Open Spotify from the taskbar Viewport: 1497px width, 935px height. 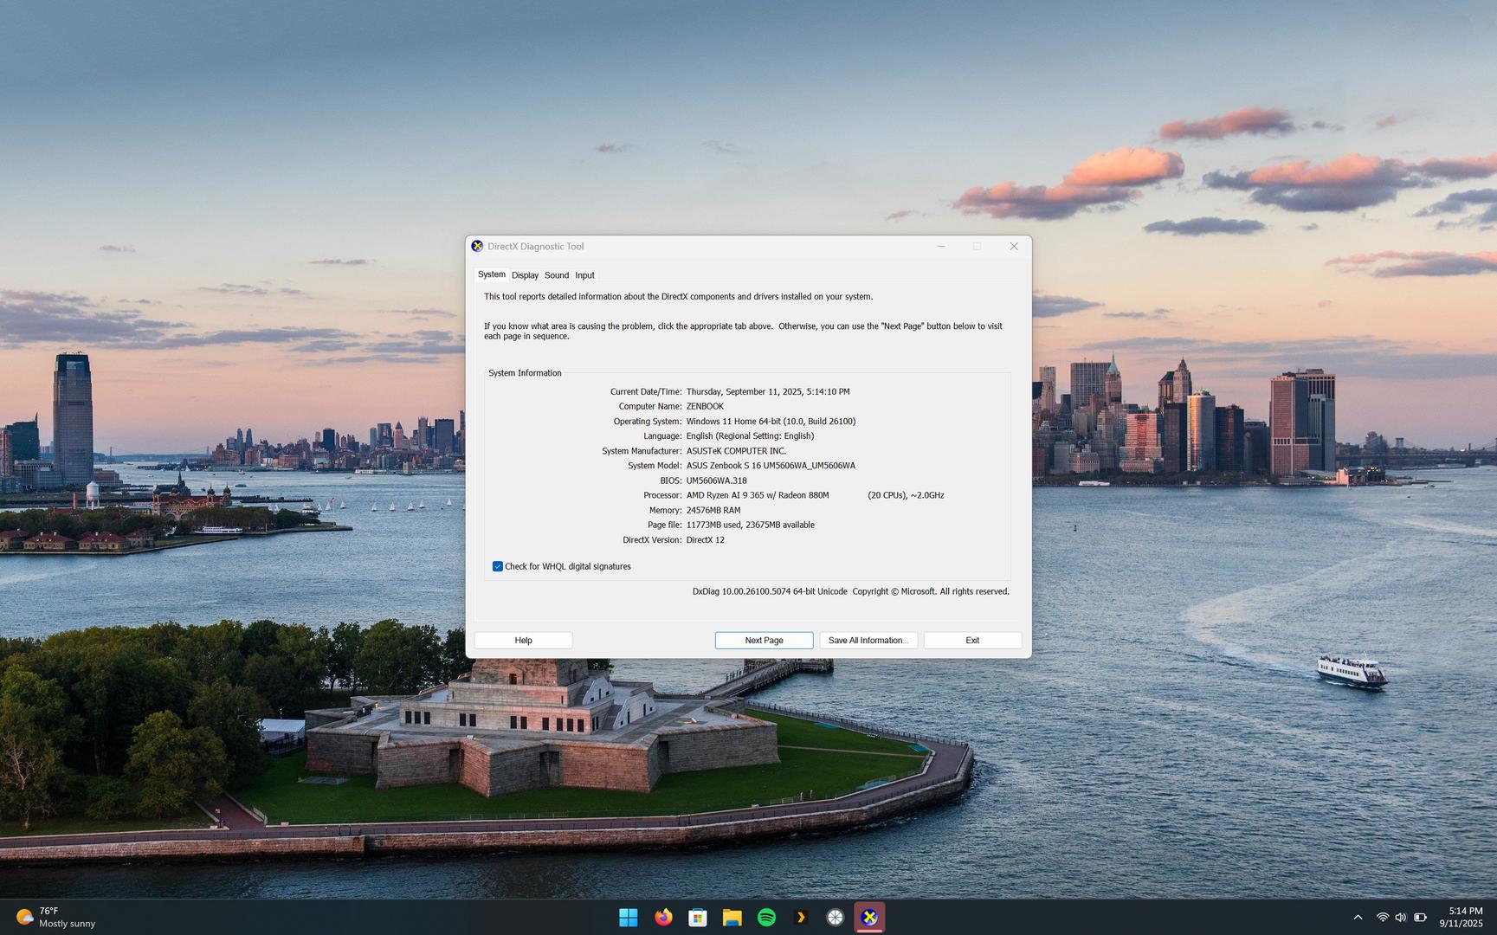(766, 918)
